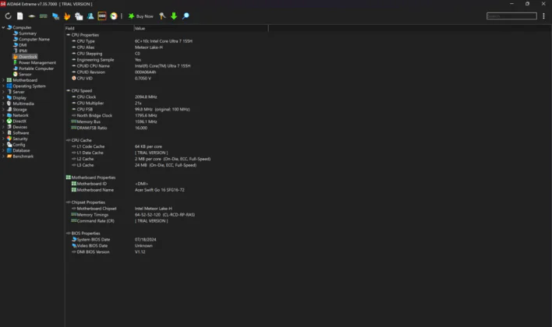This screenshot has height=327, width=552.
Task: Open Power Management in the tree
Action: [37, 62]
